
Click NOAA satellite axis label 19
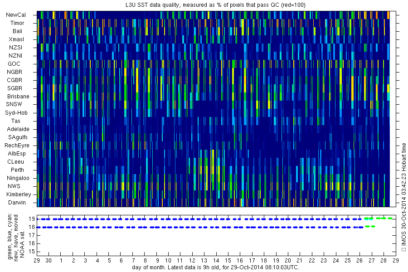32,219
